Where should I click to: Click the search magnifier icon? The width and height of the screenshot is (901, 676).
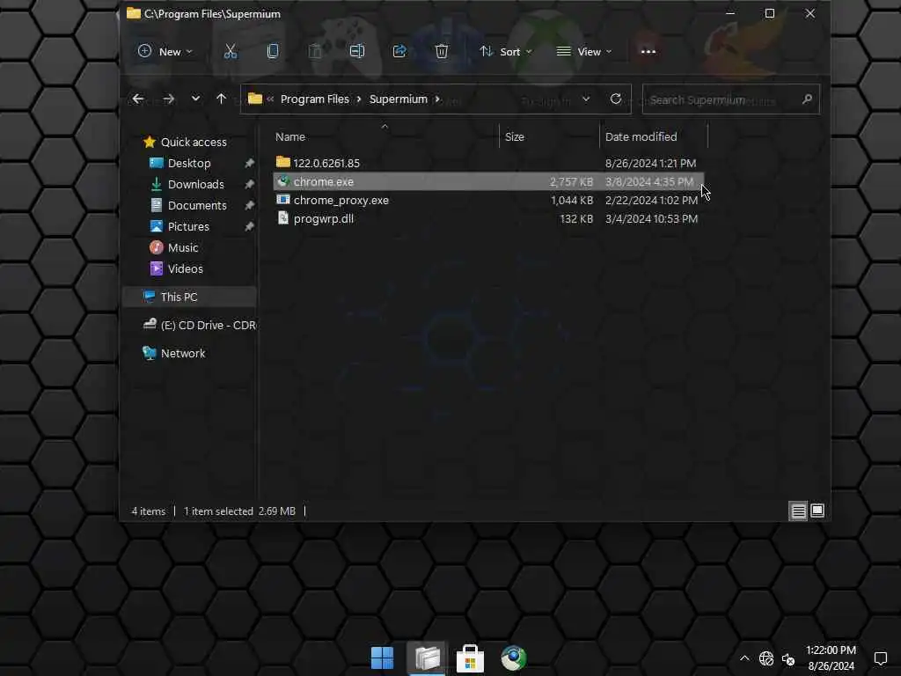[x=808, y=99]
